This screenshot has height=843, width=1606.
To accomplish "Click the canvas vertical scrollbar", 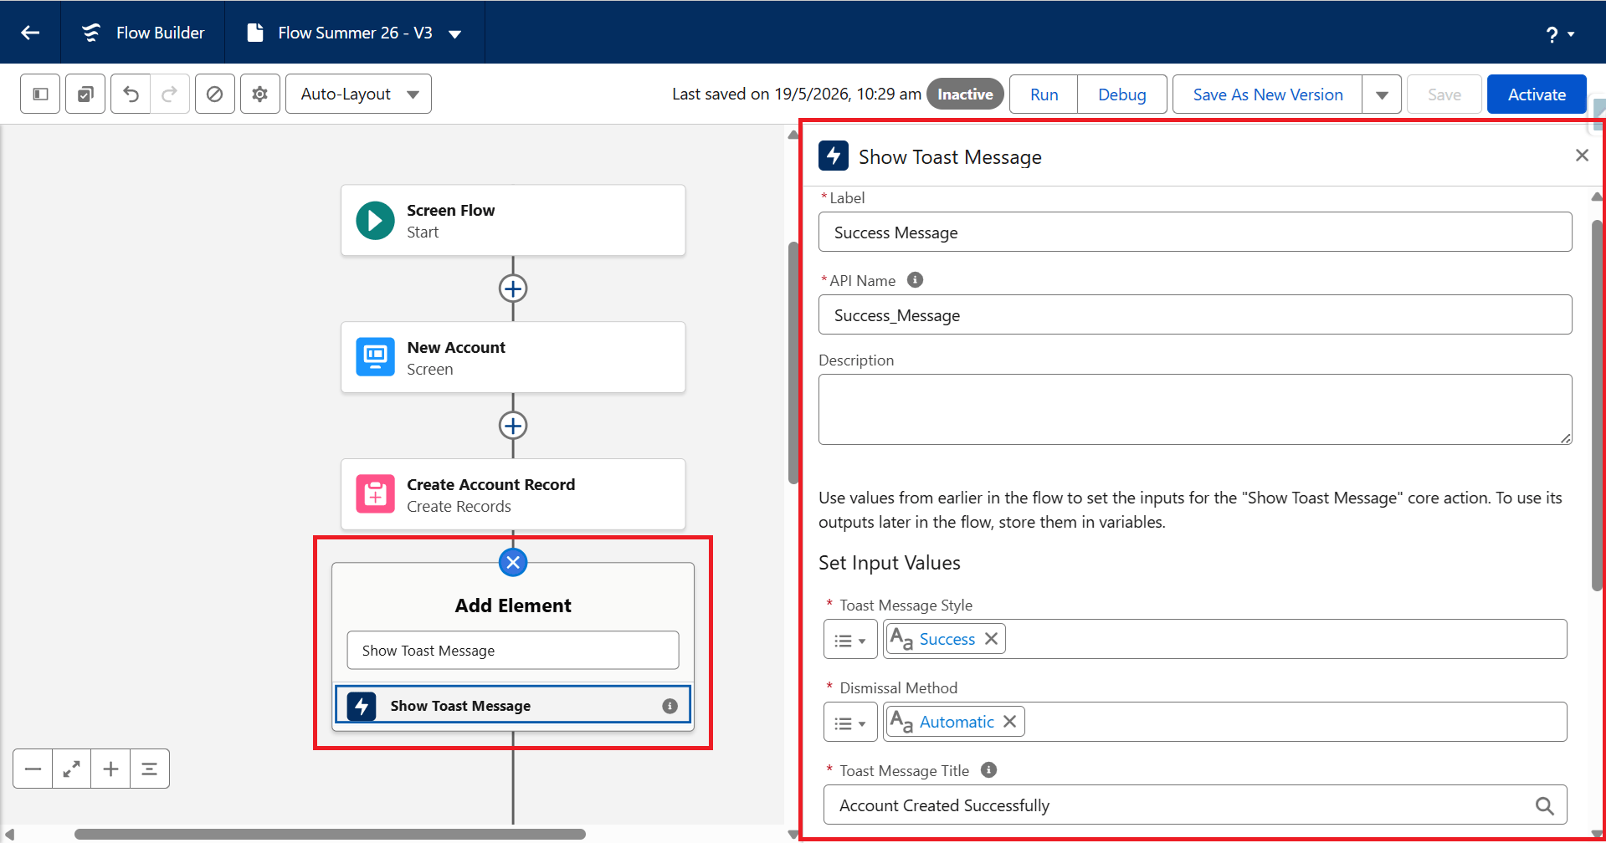I will tap(793, 363).
